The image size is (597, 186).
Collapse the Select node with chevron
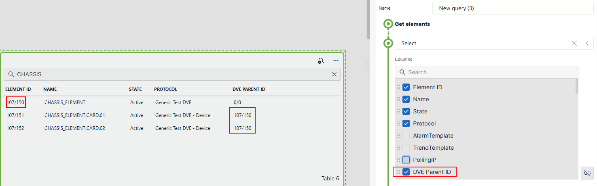coord(587,43)
